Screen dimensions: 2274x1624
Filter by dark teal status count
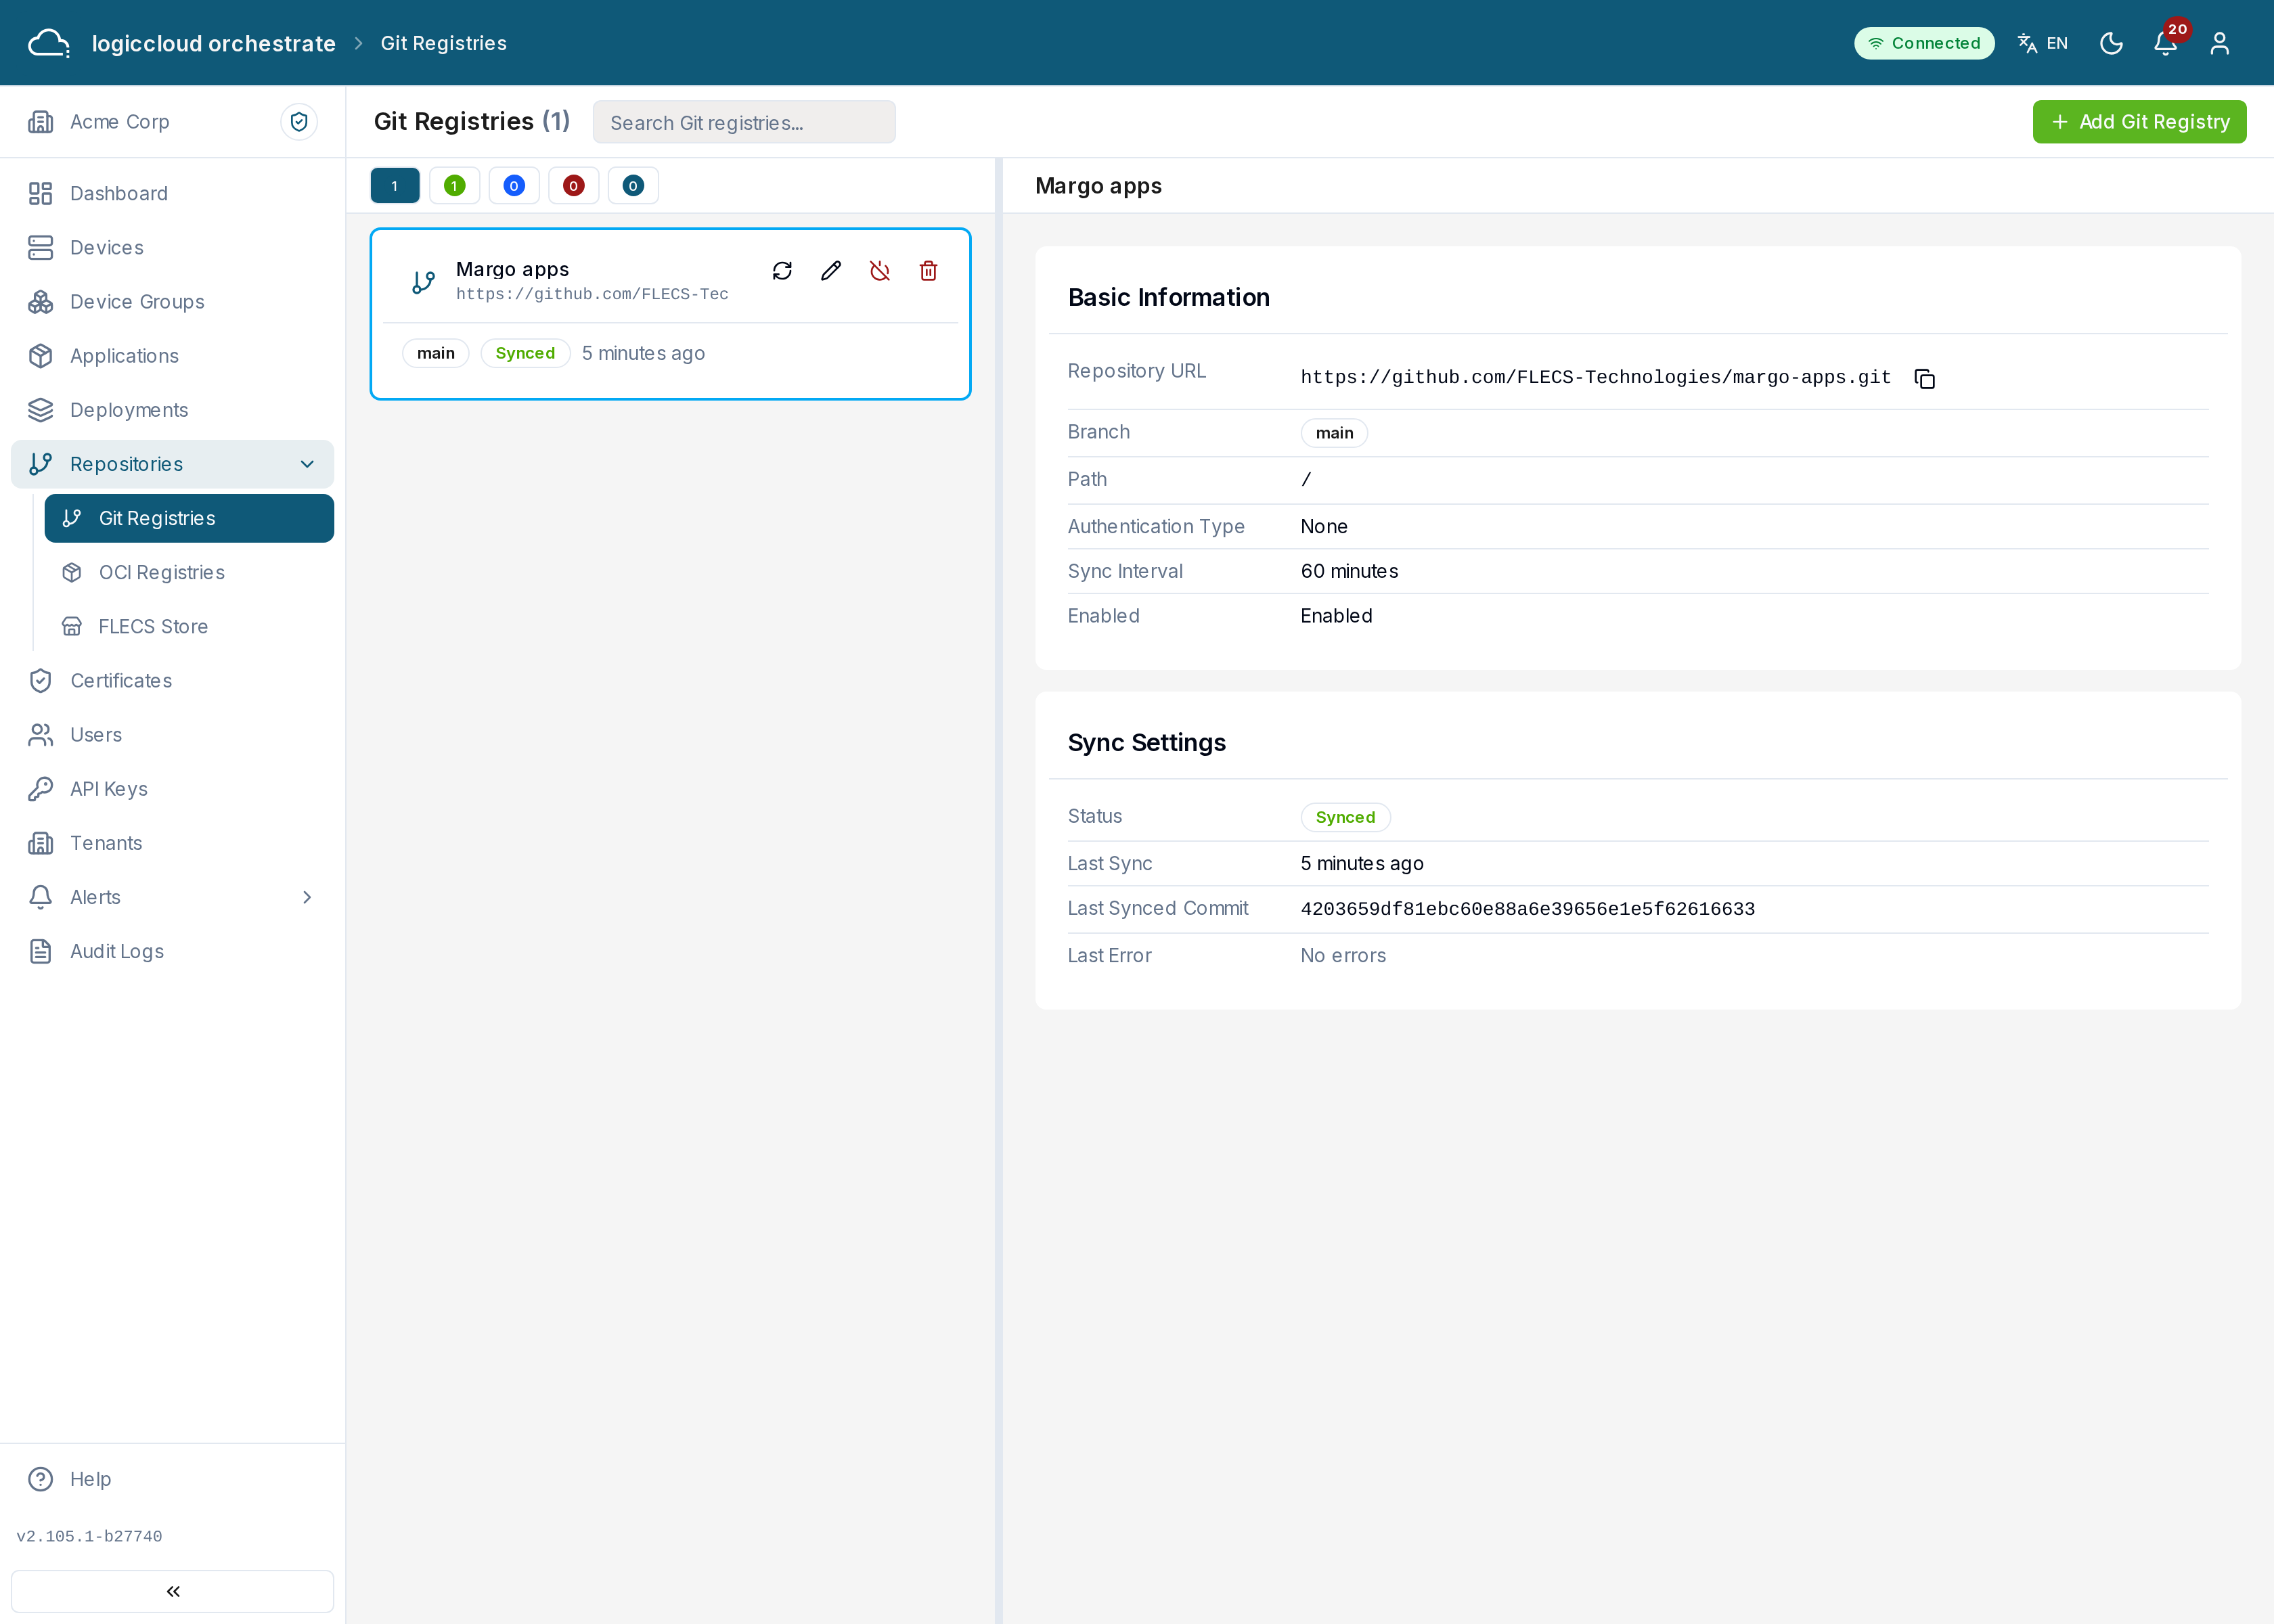click(633, 186)
